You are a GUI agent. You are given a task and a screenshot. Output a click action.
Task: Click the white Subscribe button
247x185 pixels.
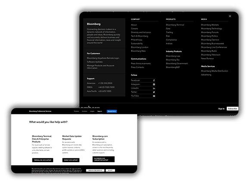coord(232,109)
